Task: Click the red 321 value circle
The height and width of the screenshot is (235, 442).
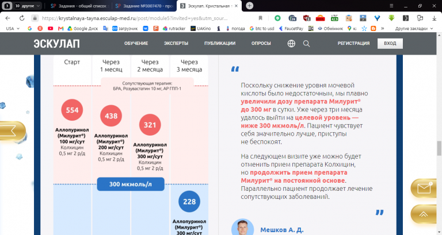Action: click(x=150, y=125)
